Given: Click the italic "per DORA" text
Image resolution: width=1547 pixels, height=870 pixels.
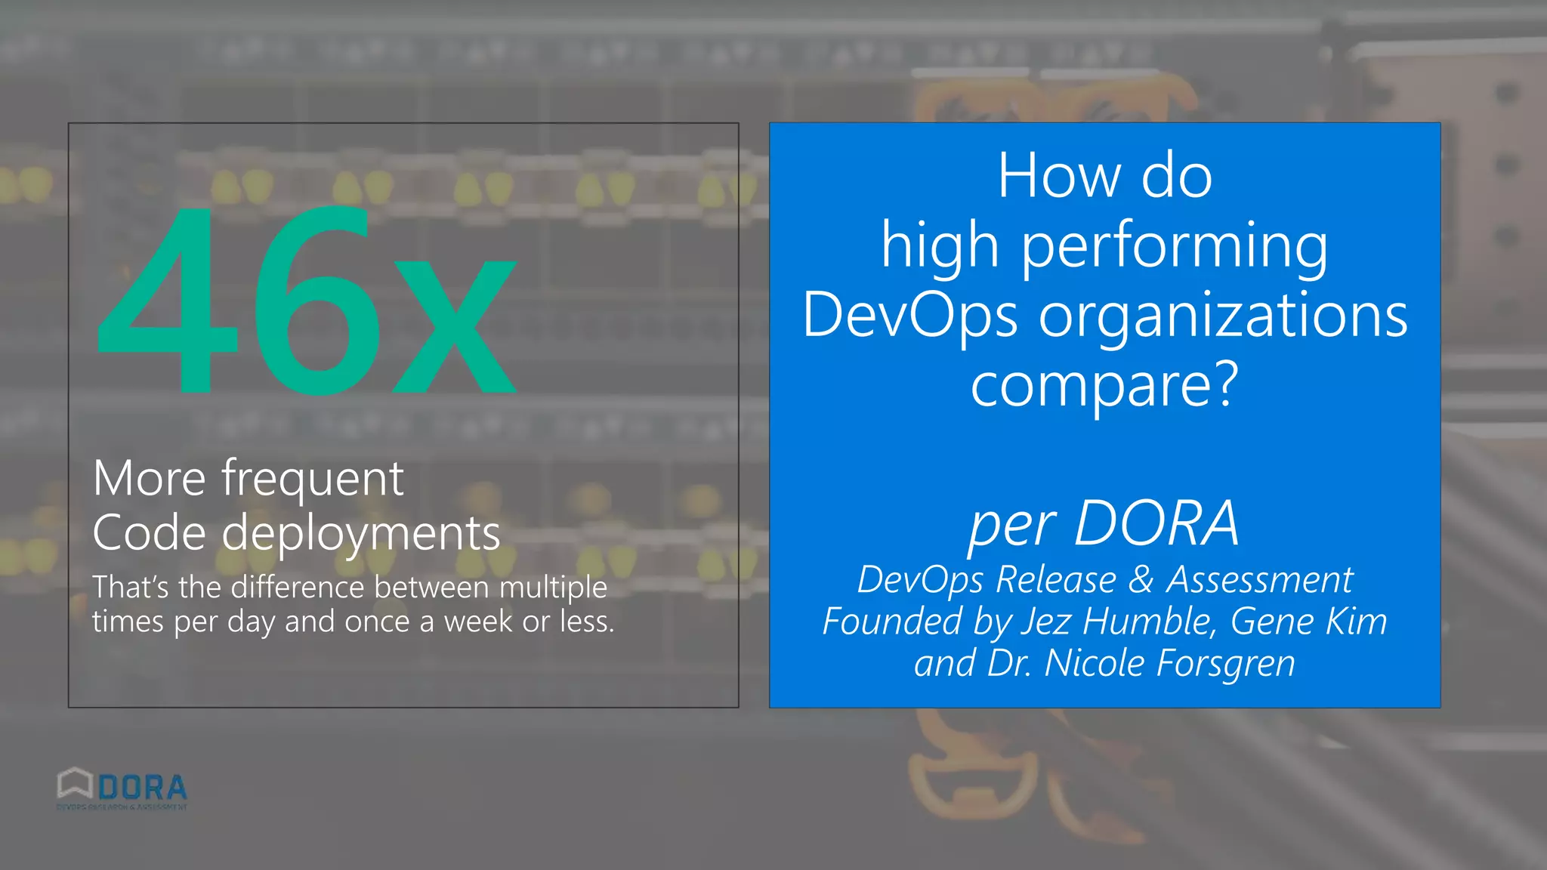Looking at the screenshot, I should coord(1104,524).
